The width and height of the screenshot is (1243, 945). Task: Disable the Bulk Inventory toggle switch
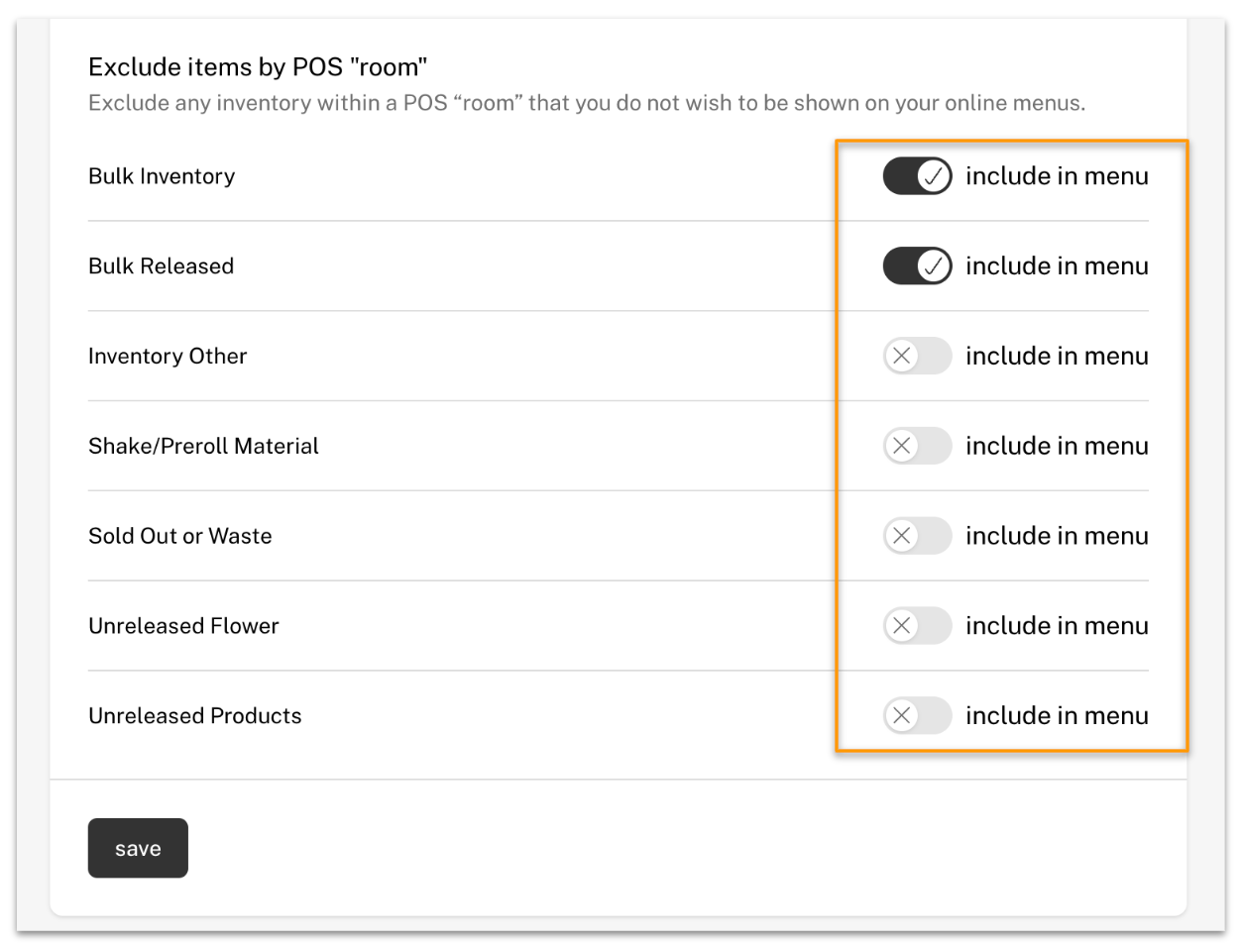pyautogui.click(x=917, y=176)
